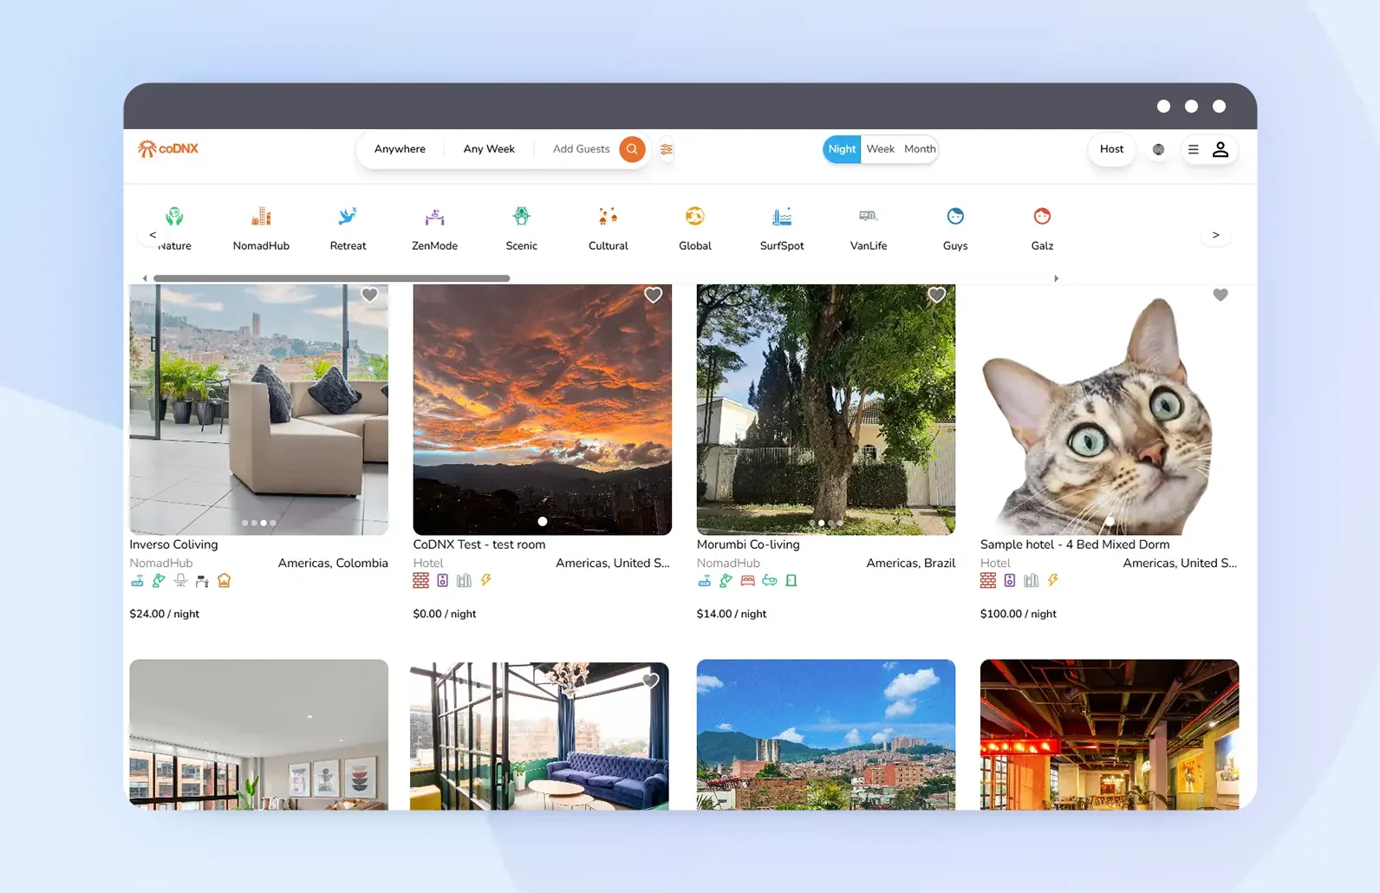Open the orange sunset sky photo

point(542,409)
